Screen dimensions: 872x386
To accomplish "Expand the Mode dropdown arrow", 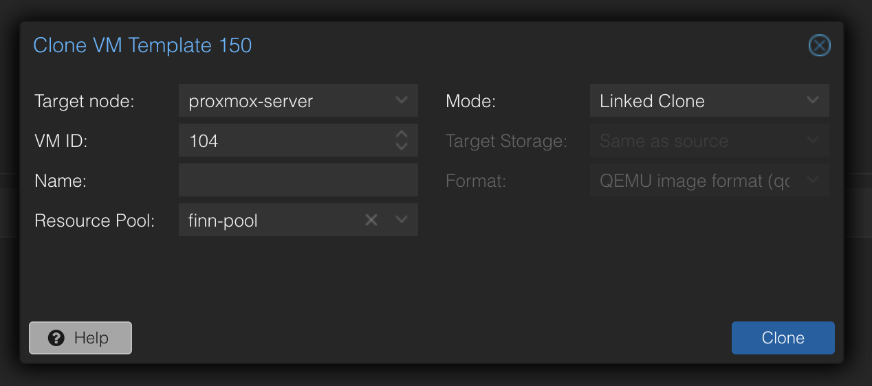I will pos(813,101).
